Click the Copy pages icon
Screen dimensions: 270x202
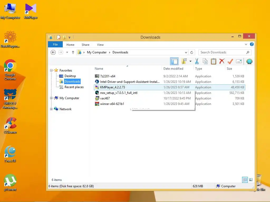tap(205, 61)
